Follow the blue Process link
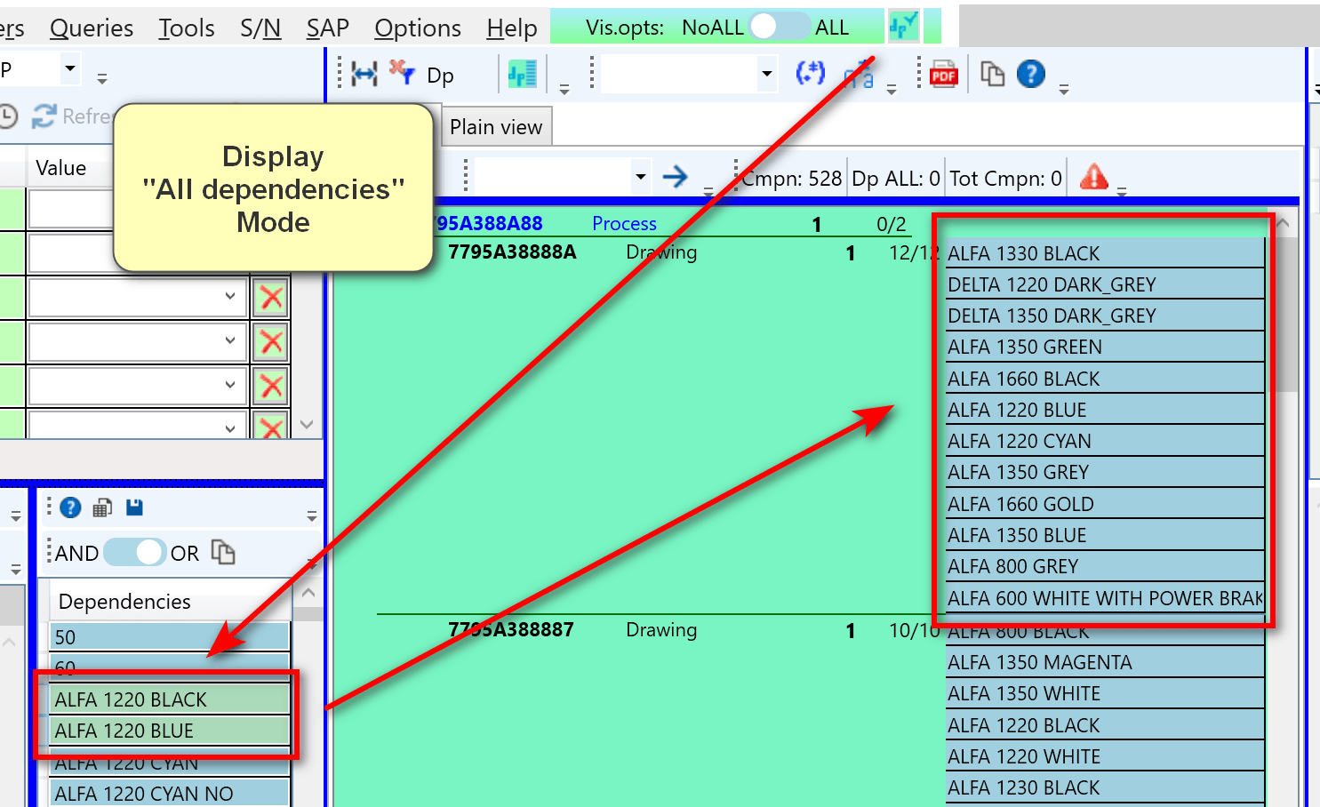This screenshot has width=1320, height=807. (624, 223)
